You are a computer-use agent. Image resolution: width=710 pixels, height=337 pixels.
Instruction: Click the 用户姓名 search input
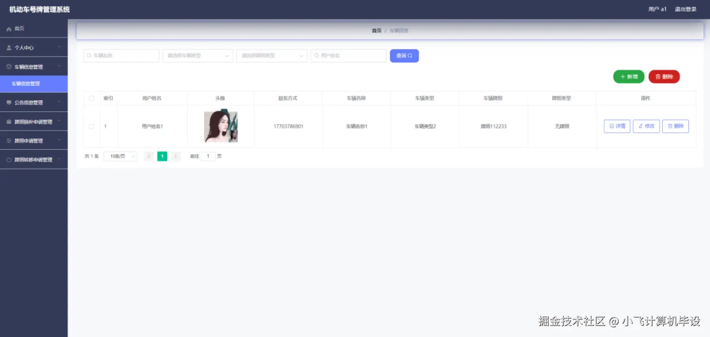click(x=349, y=56)
